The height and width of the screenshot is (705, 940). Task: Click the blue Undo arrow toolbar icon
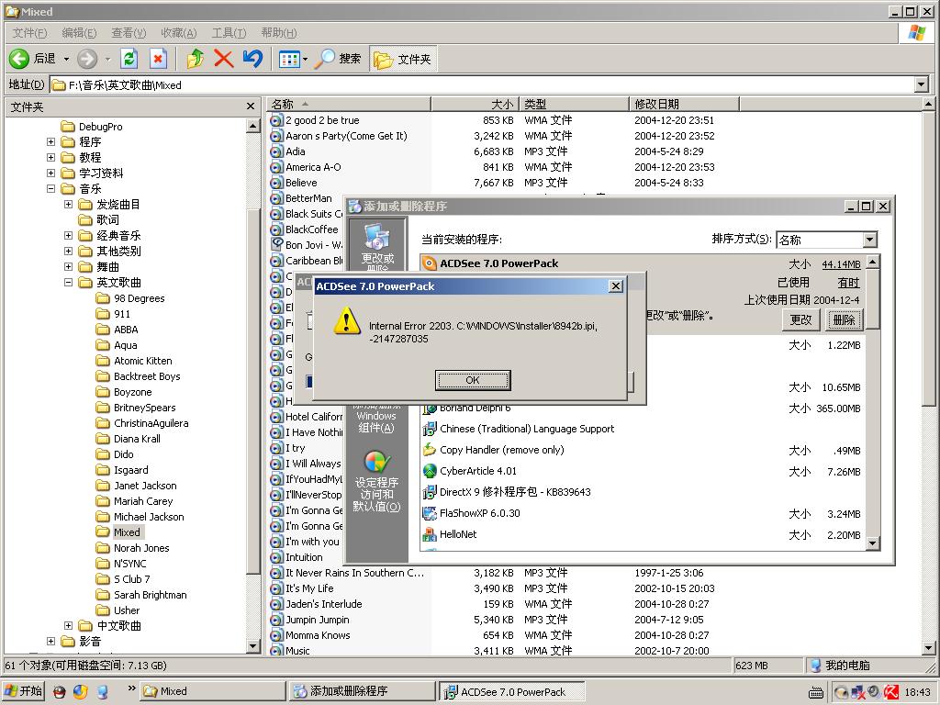tap(252, 59)
